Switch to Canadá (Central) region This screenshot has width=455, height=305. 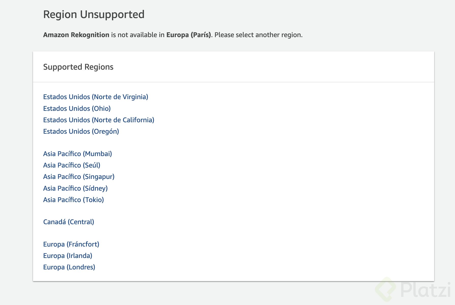[69, 222]
